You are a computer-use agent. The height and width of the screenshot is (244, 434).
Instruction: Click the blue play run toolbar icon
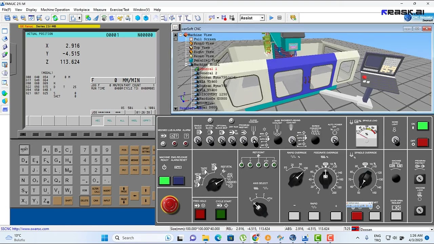(271, 18)
